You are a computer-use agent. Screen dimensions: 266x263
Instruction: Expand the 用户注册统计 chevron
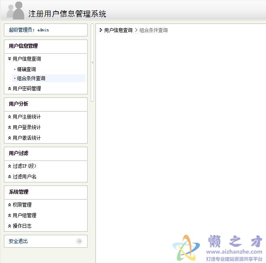[x=9, y=117]
